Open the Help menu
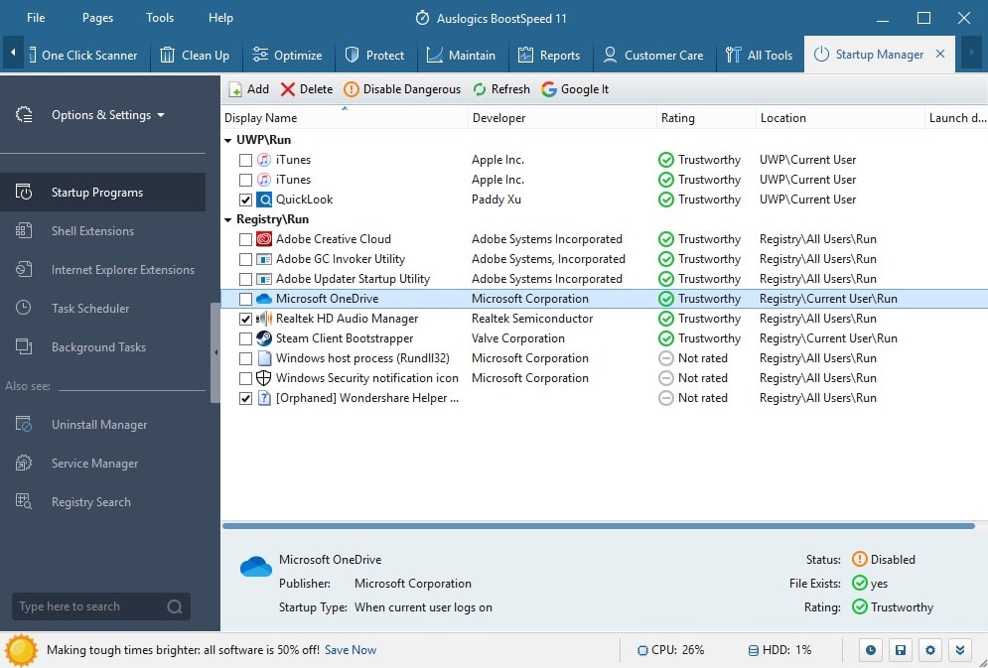Screen dimensions: 988x668 [x=220, y=18]
